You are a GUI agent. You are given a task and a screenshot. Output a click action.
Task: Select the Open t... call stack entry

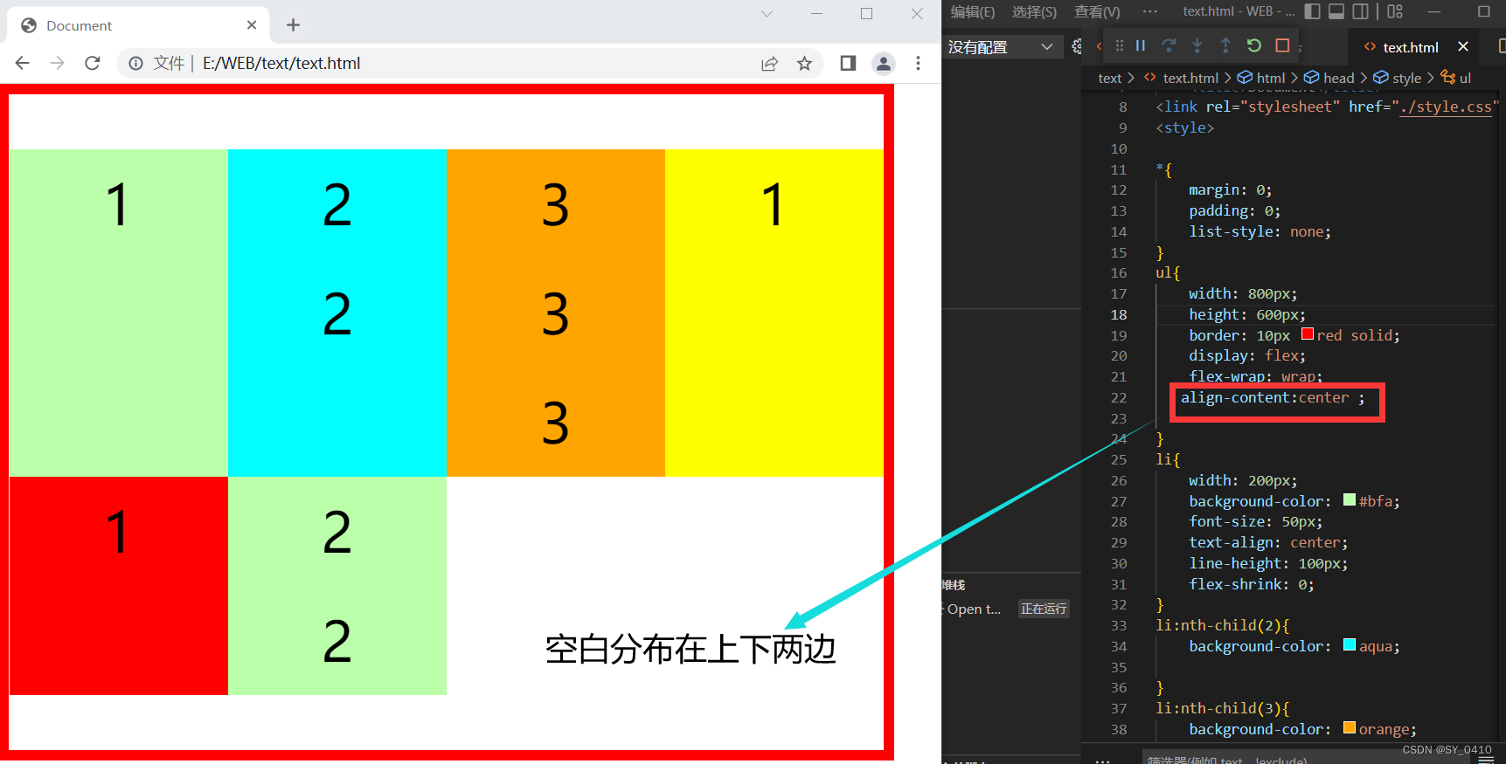tap(974, 609)
